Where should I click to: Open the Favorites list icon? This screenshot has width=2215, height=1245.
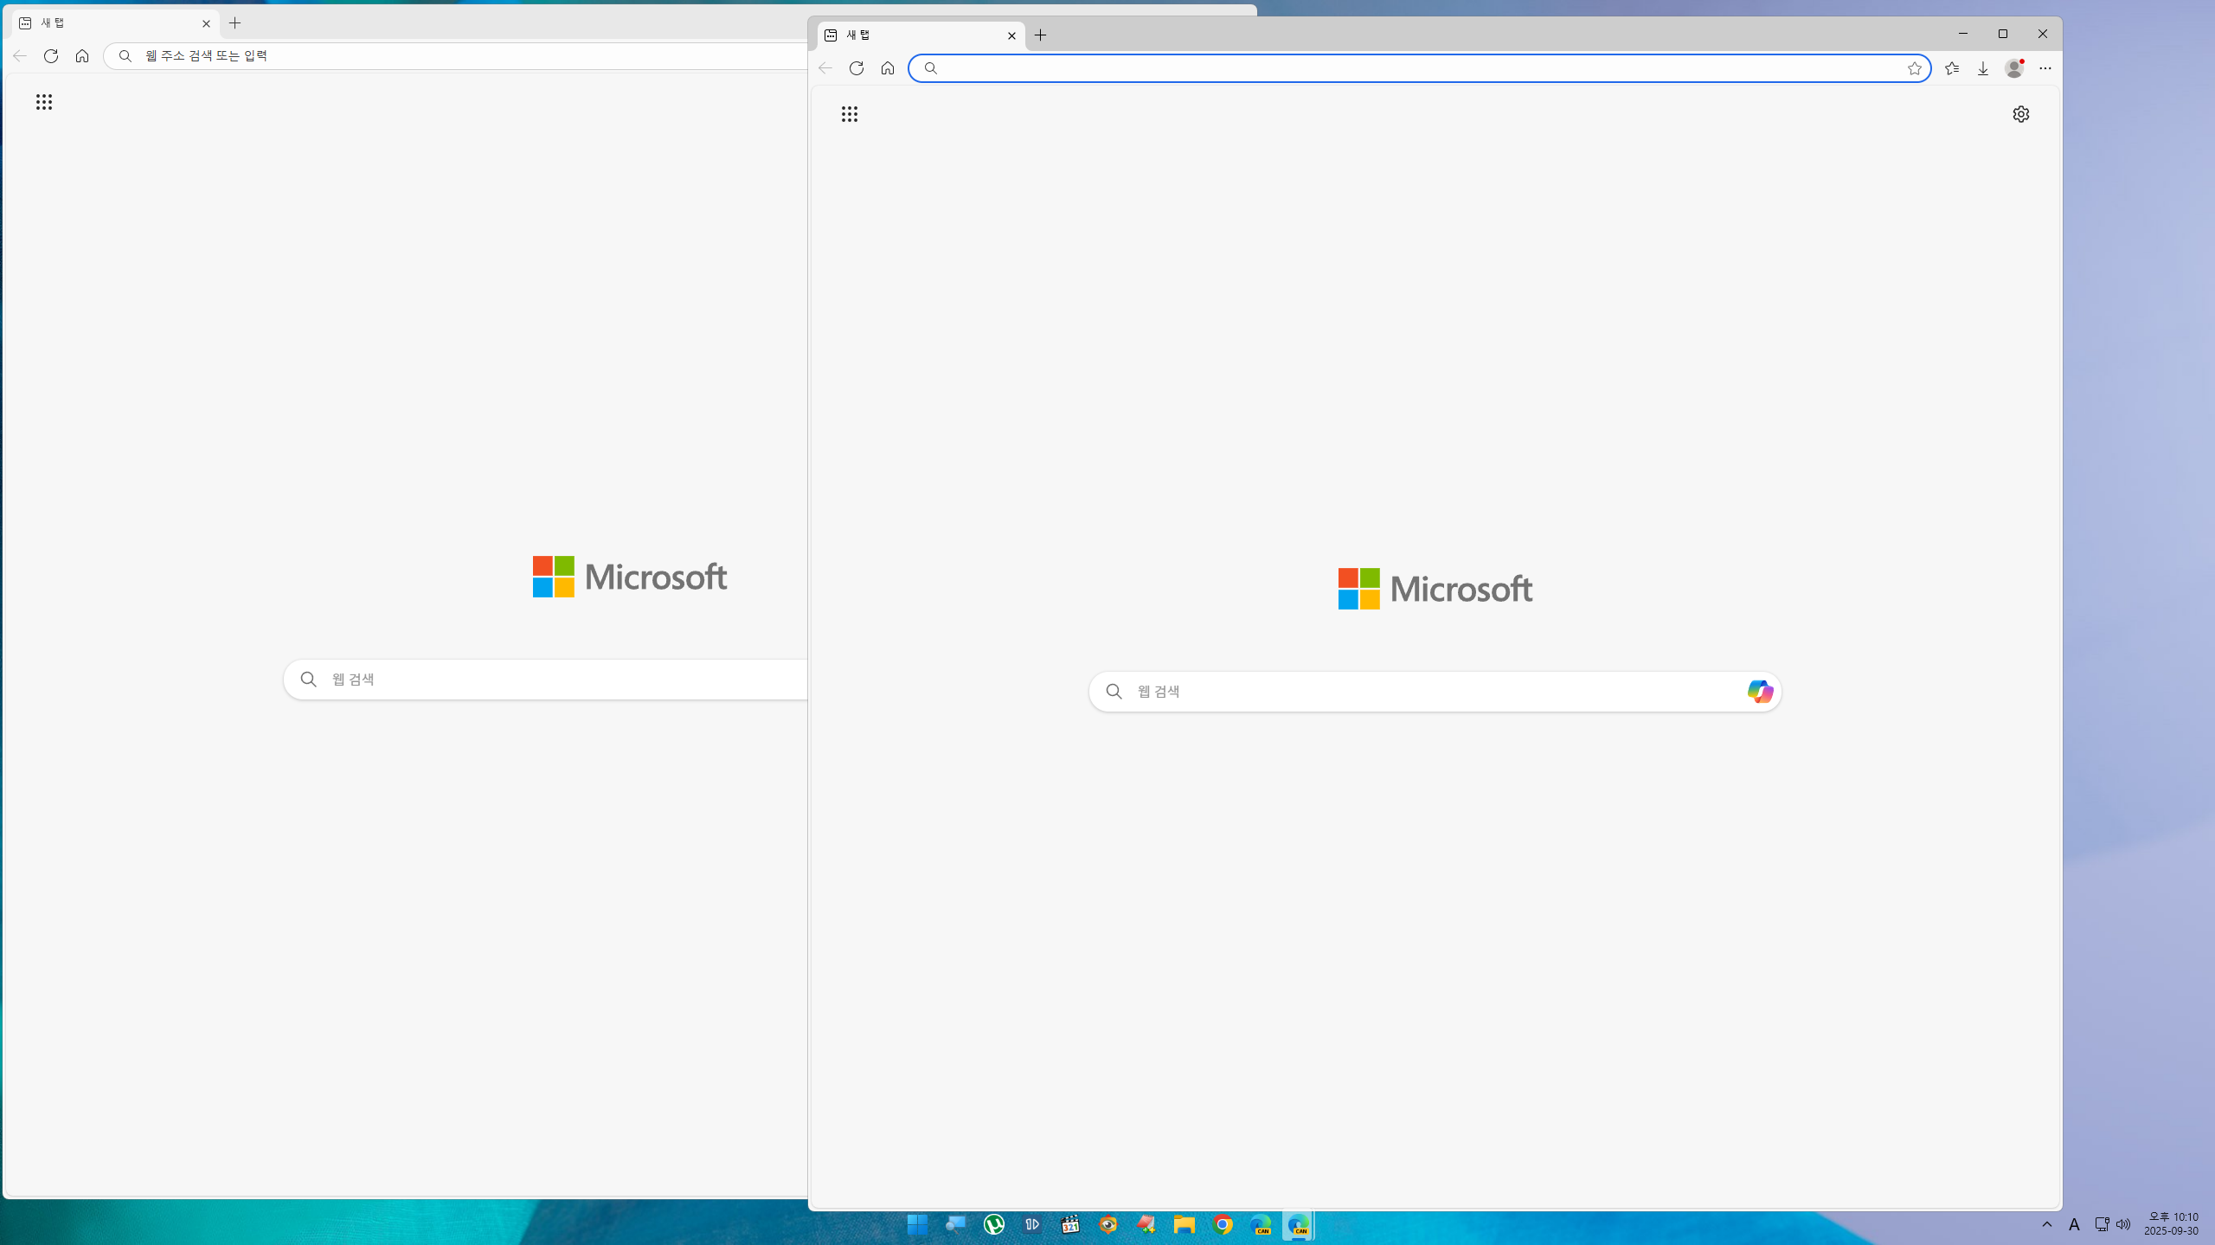coord(1952,68)
